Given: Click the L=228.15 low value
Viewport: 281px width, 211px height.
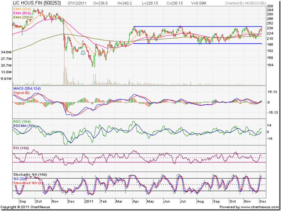Looking at the screenshot, I should point(150,3).
